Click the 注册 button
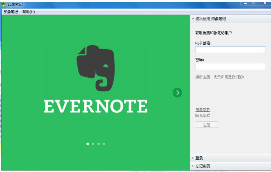This screenshot has height=172, width=271. coord(207,125)
